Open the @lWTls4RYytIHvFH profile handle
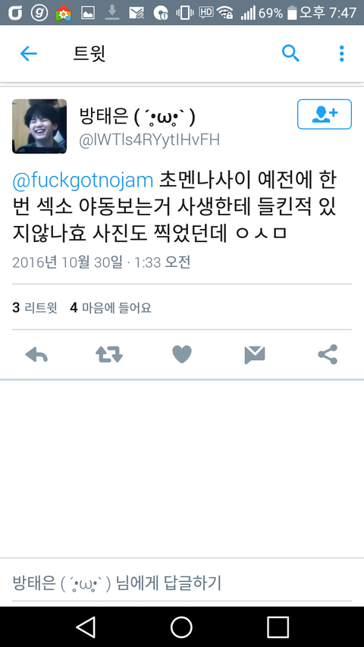Viewport: 364px width, 647px height. pos(149,140)
